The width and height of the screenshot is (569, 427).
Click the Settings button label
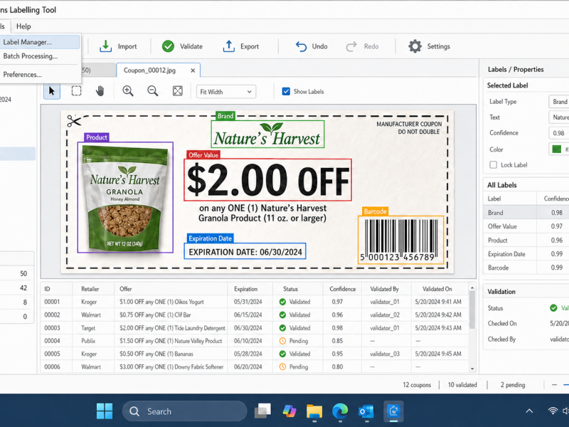pyautogui.click(x=438, y=46)
